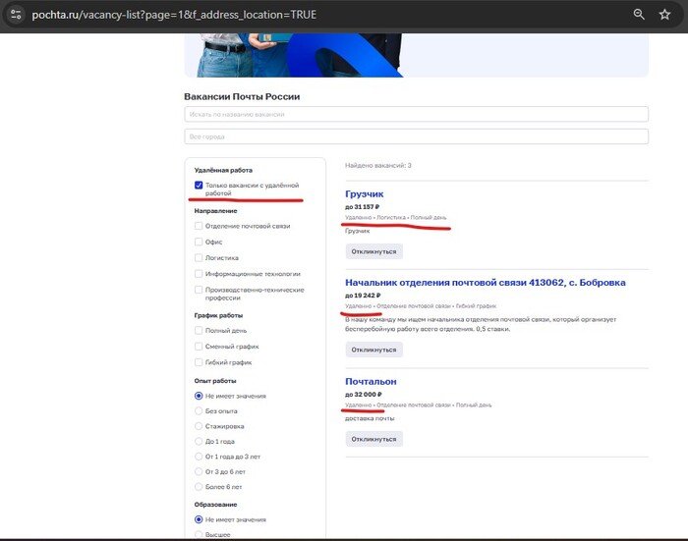Open the Почтальон vacancy link
The image size is (688, 541).
pyautogui.click(x=371, y=381)
